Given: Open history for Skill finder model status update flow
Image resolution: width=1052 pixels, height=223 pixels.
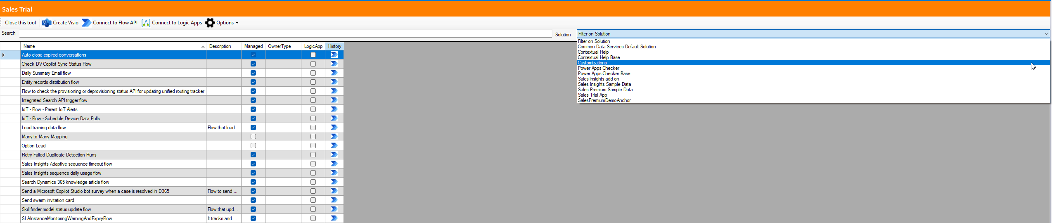Looking at the screenshot, I should coord(334,209).
